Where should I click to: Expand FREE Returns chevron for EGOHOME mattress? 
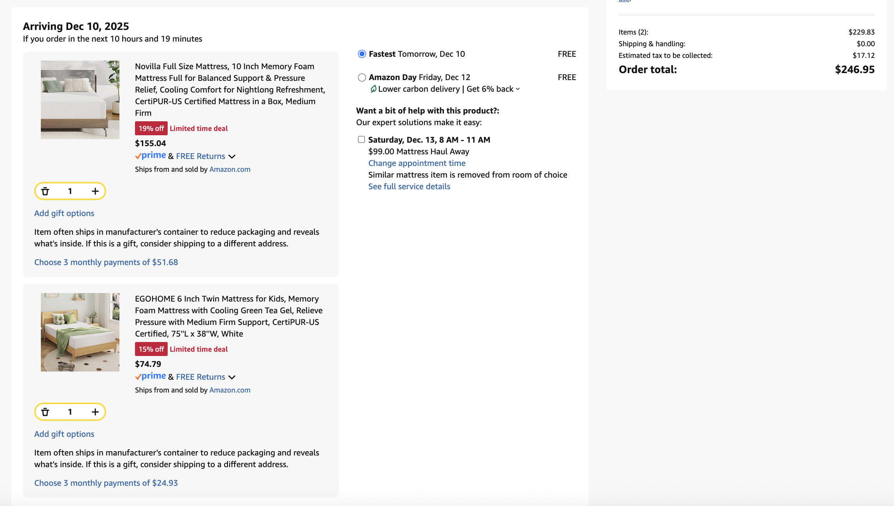(x=232, y=377)
